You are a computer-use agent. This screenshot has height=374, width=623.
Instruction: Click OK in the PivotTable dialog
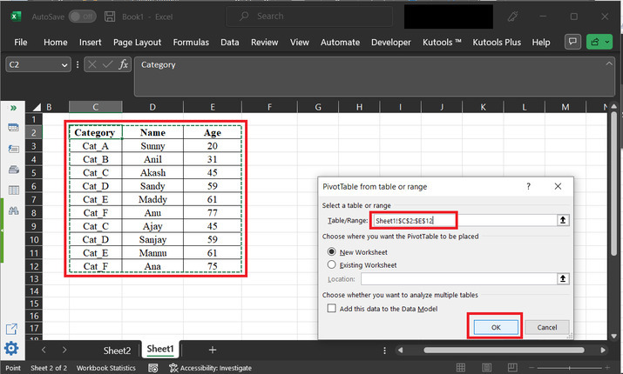[495, 326]
